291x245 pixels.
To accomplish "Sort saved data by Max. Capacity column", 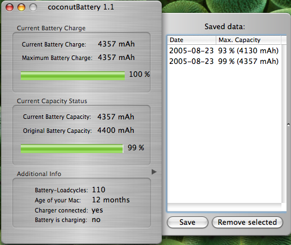I will coord(248,40).
